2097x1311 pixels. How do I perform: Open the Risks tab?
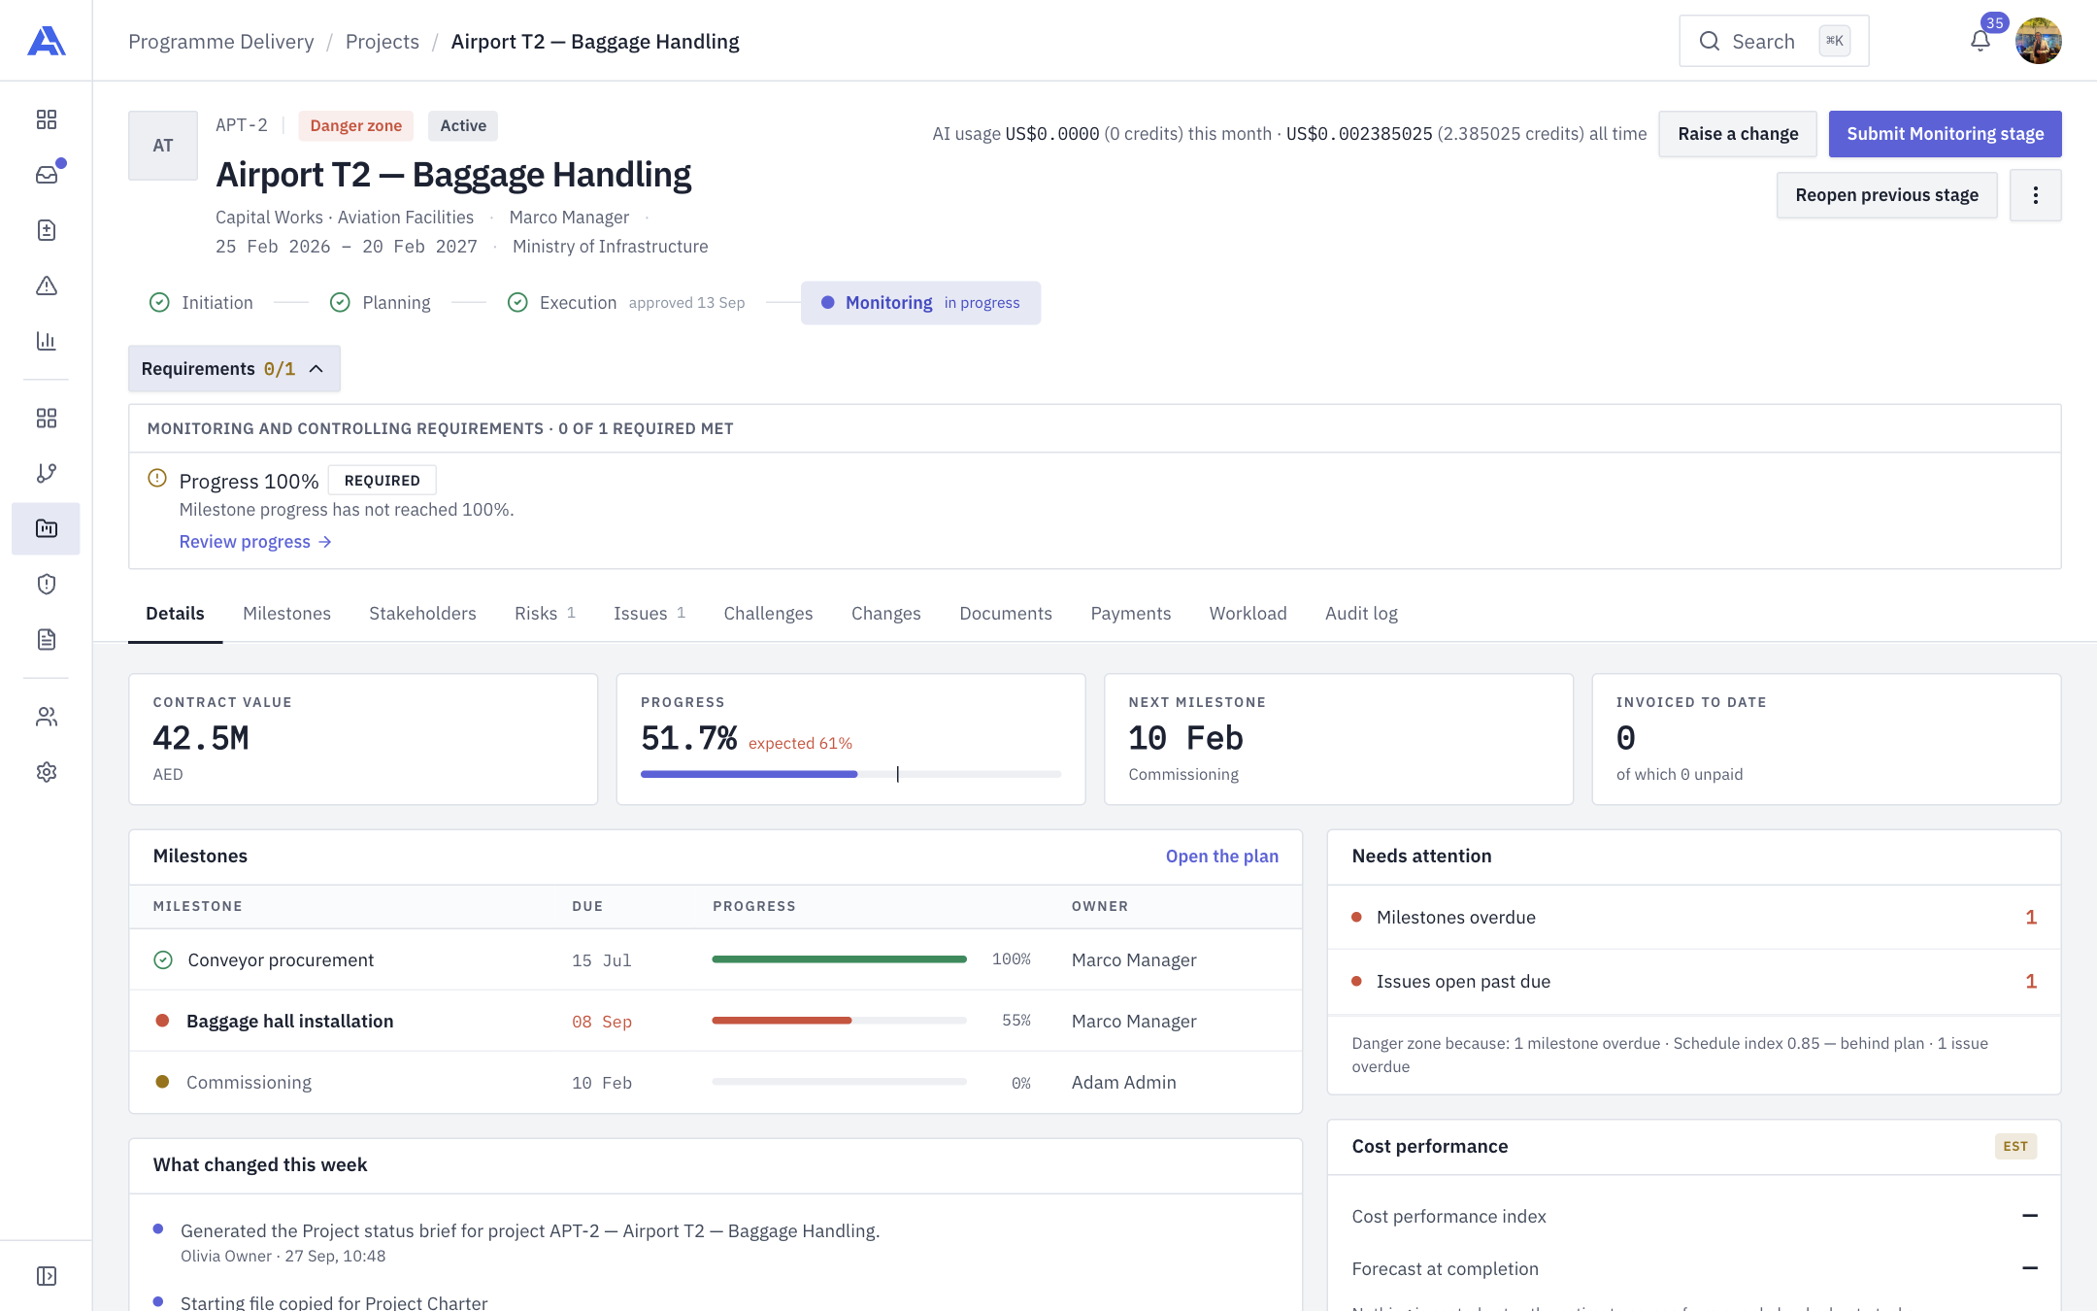[545, 614]
